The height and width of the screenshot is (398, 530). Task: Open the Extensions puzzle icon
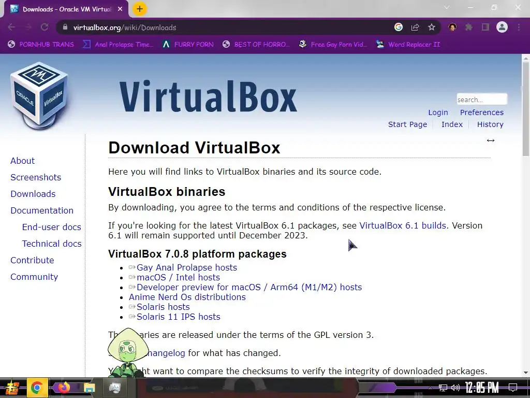click(x=468, y=27)
